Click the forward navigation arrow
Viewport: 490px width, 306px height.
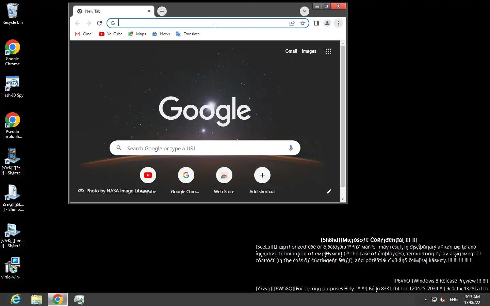[88, 23]
